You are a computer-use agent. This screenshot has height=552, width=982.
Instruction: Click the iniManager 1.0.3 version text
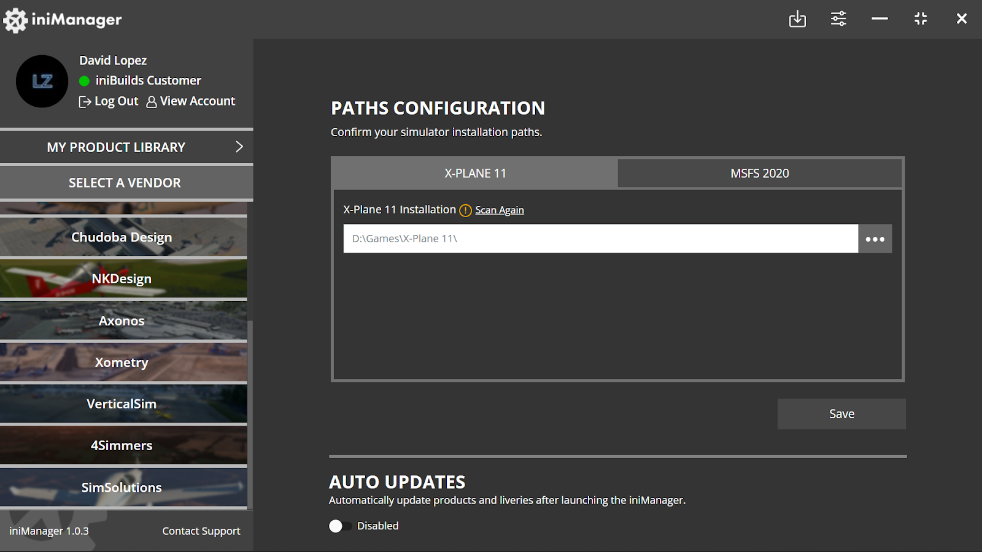[49, 531]
